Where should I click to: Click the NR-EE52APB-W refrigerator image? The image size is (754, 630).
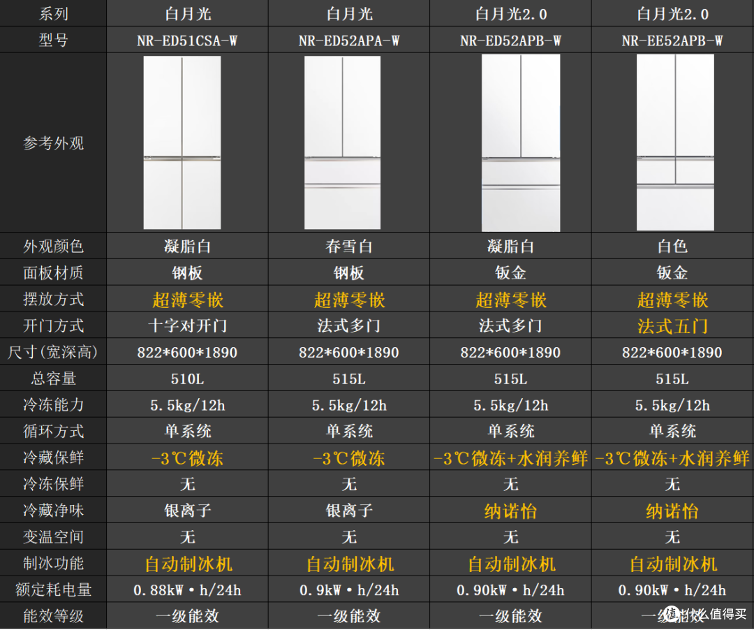tap(675, 142)
